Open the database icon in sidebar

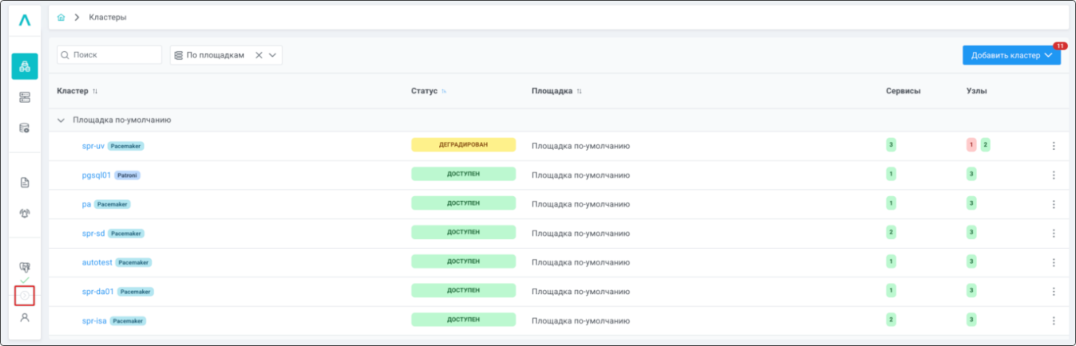point(25,128)
